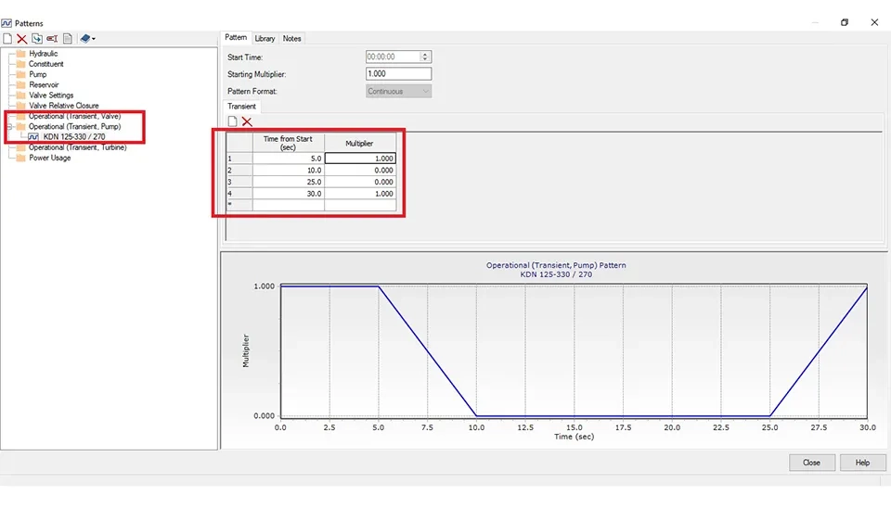Screen dimensions: 891x508
Task: Collapse the Operational (Transient, Pump) folder
Action: pos(8,126)
